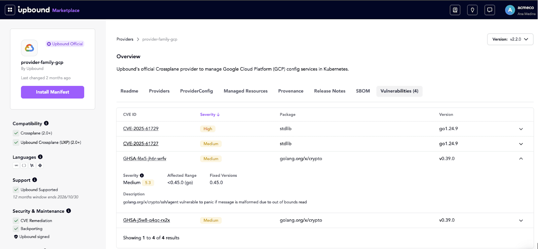538x249 pixels.
Task: Click the fixed version value 0.45.0
Action: tap(216, 182)
